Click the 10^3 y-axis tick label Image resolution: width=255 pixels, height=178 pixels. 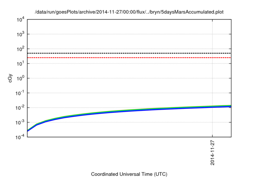pyautogui.click(x=20, y=34)
